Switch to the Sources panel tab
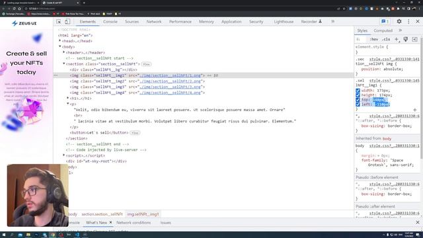This screenshot has height=238, width=423. [132, 22]
